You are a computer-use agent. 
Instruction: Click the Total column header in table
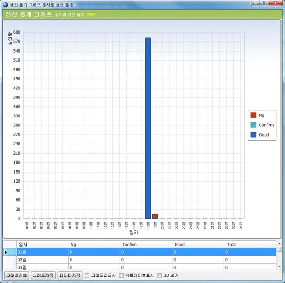pyautogui.click(x=250, y=245)
